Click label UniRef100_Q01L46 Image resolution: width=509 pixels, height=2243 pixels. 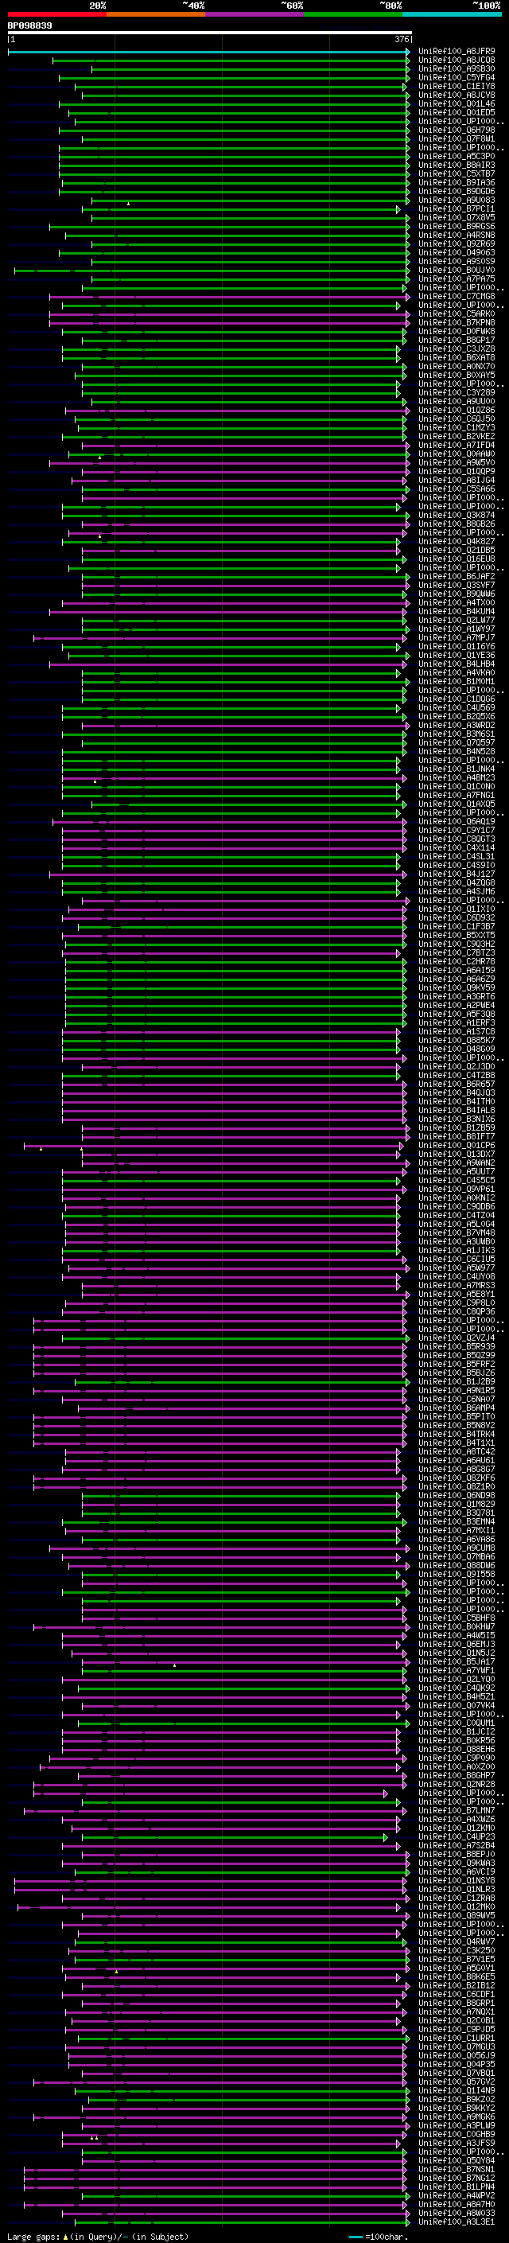[457, 103]
